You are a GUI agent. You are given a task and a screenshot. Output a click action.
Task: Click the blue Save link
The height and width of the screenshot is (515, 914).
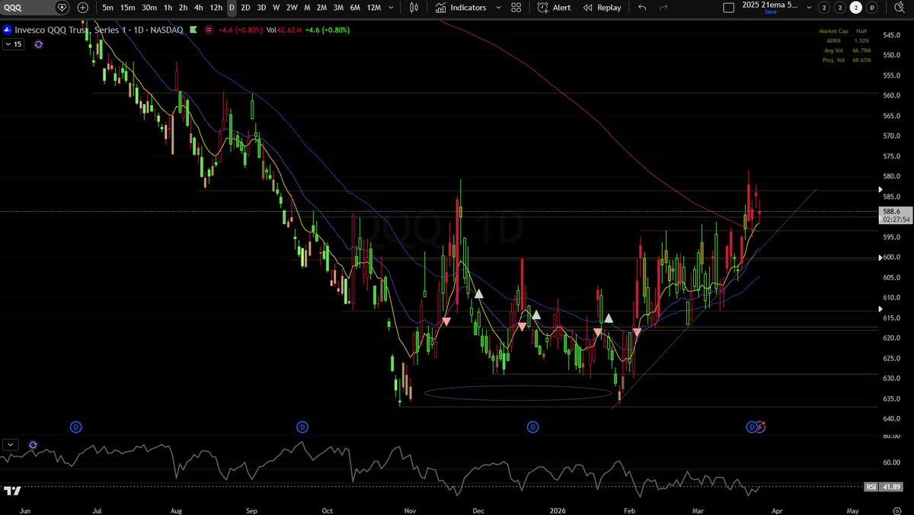tap(770, 12)
